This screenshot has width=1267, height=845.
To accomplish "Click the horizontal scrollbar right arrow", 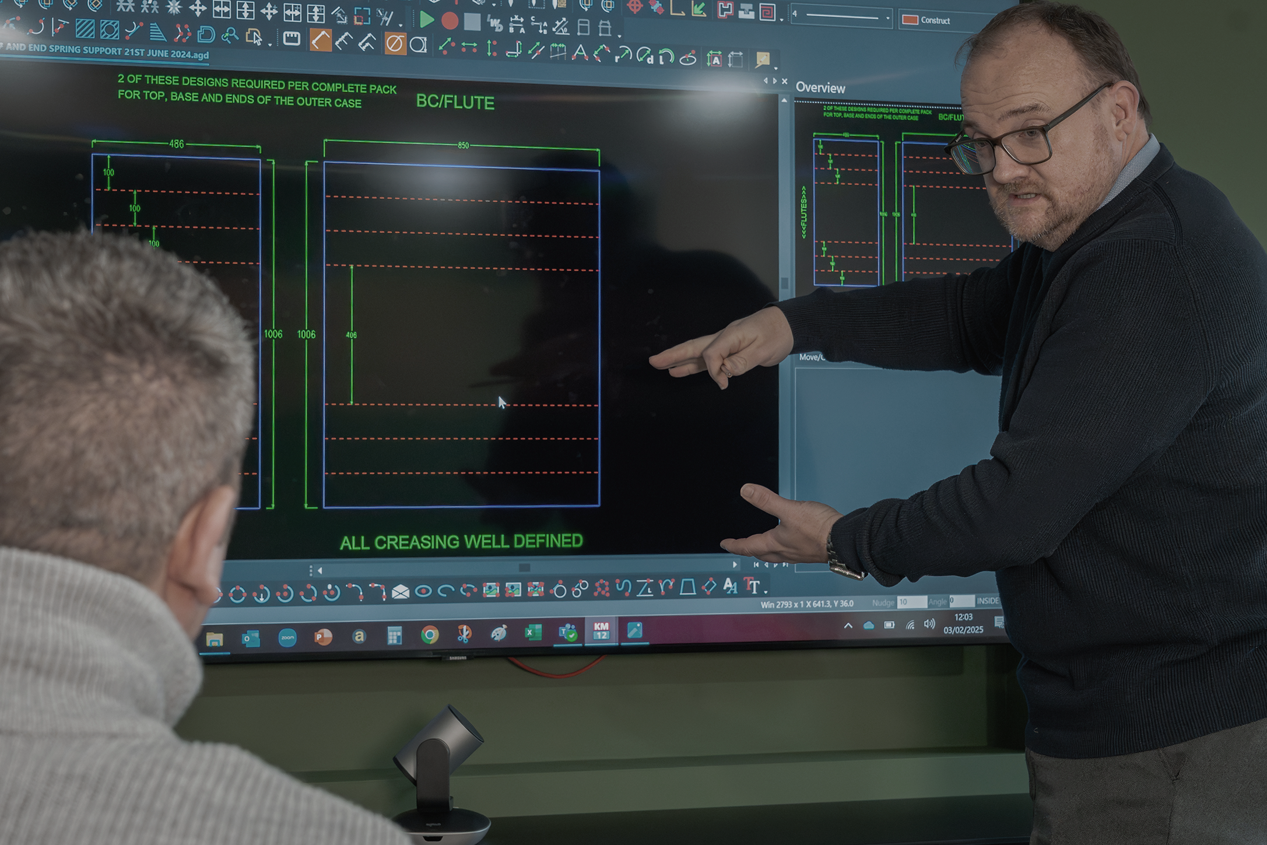I will 735,564.
